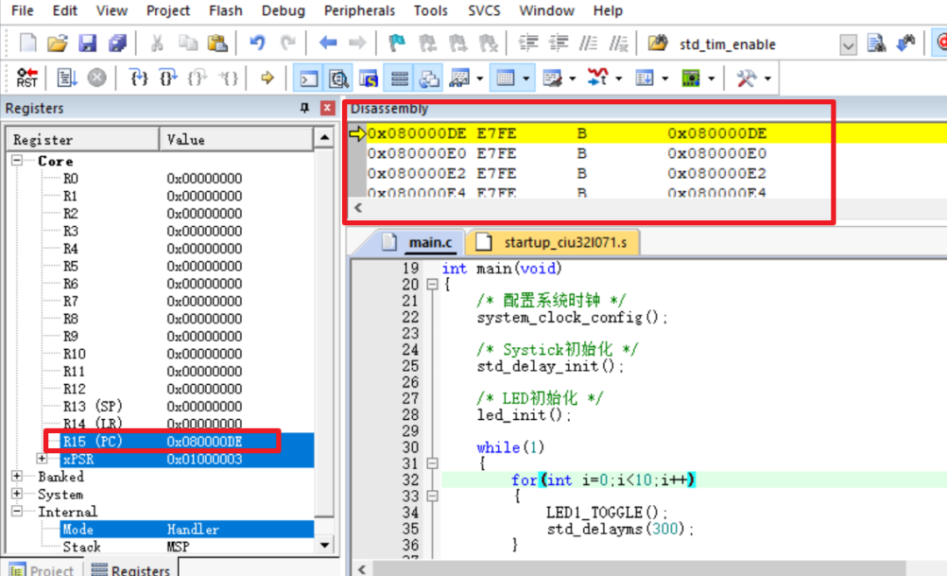Image resolution: width=947 pixels, height=576 pixels.
Task: Create a new file from toolbar
Action: tap(27, 44)
